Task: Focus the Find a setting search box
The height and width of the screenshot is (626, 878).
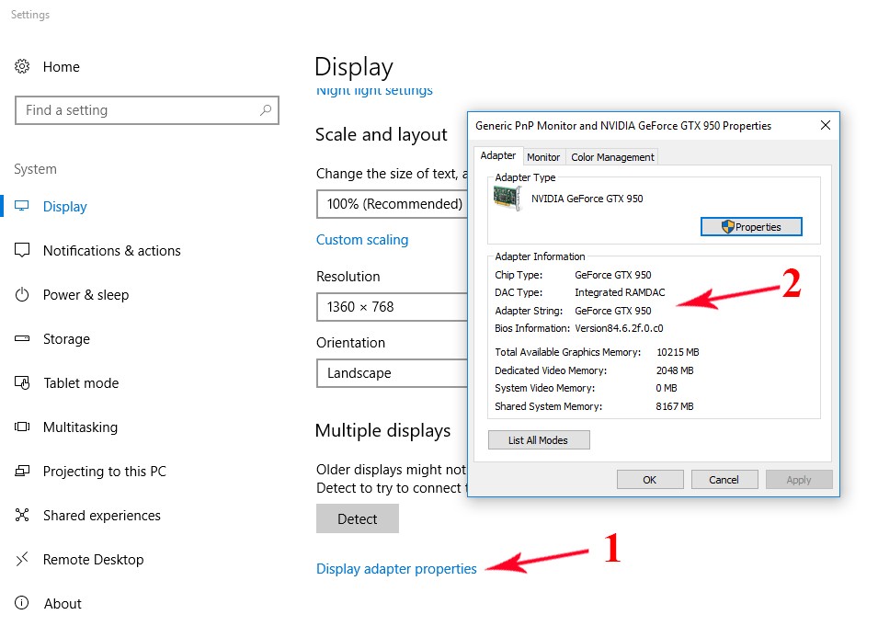Action: [147, 110]
